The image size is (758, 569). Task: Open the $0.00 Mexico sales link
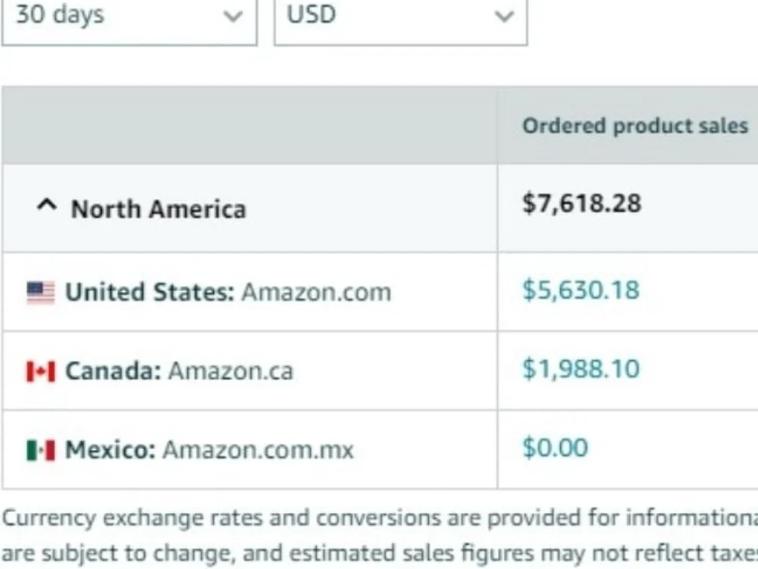click(x=555, y=448)
